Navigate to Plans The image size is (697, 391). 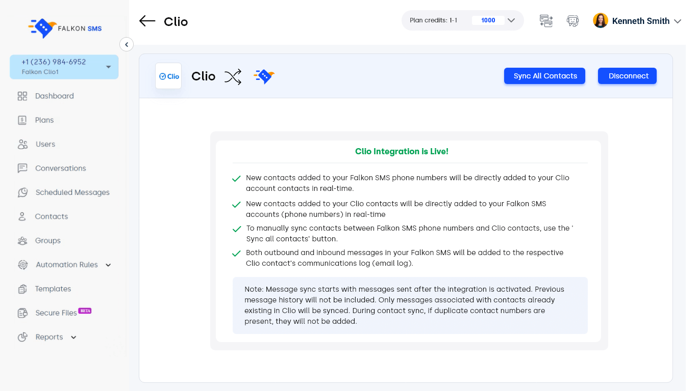pyautogui.click(x=44, y=120)
